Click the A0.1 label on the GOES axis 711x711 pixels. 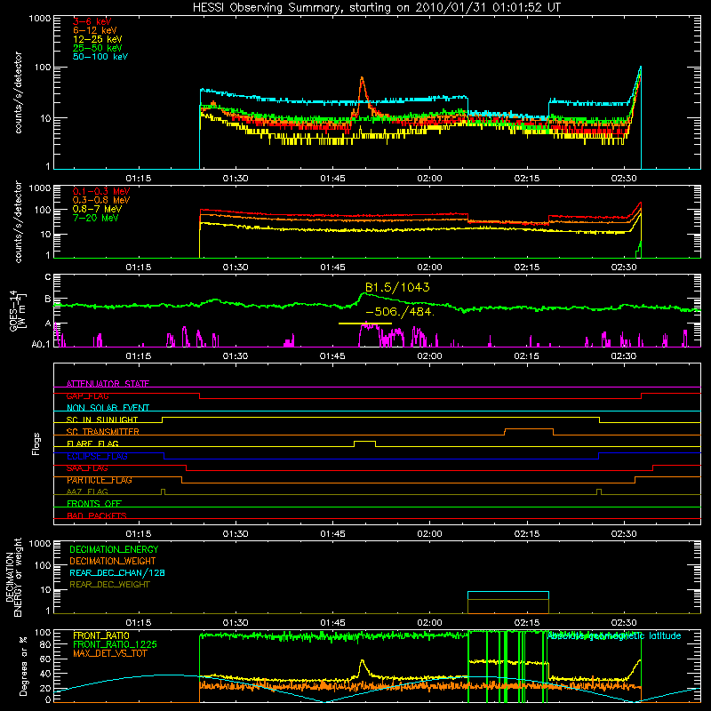[x=41, y=344]
